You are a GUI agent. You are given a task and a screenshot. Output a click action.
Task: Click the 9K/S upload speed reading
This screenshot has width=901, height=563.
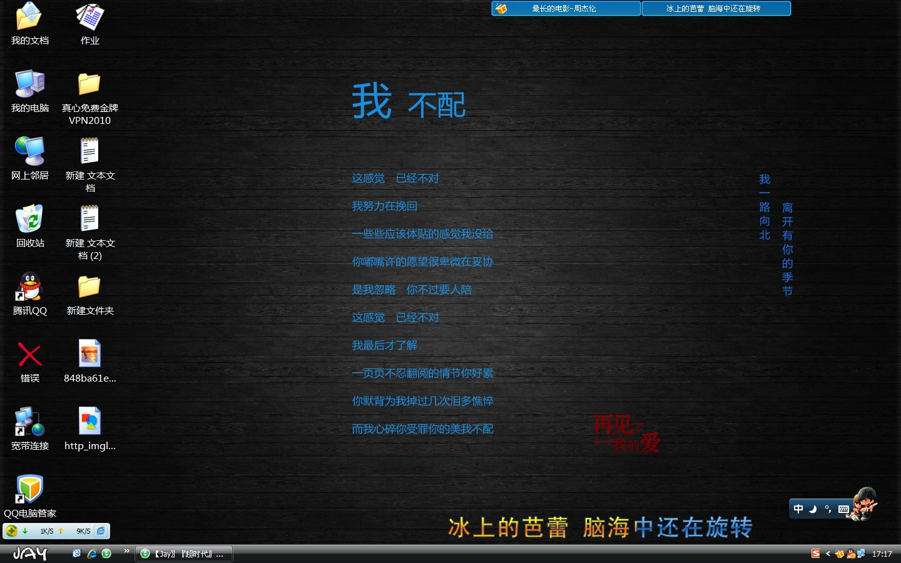pyautogui.click(x=83, y=531)
